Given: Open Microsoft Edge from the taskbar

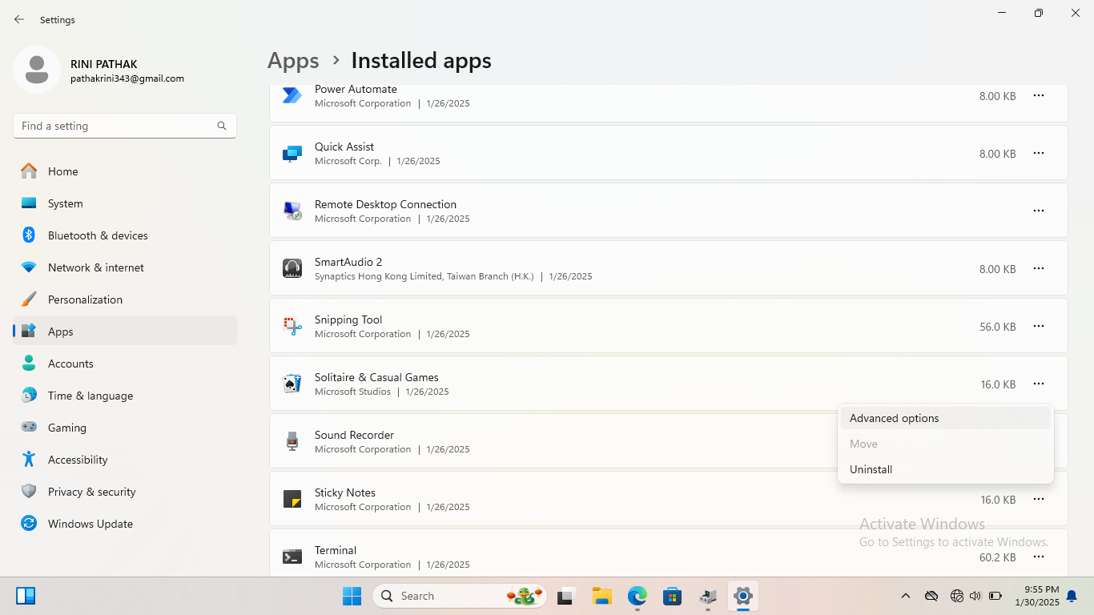Looking at the screenshot, I should pyautogui.click(x=637, y=596).
